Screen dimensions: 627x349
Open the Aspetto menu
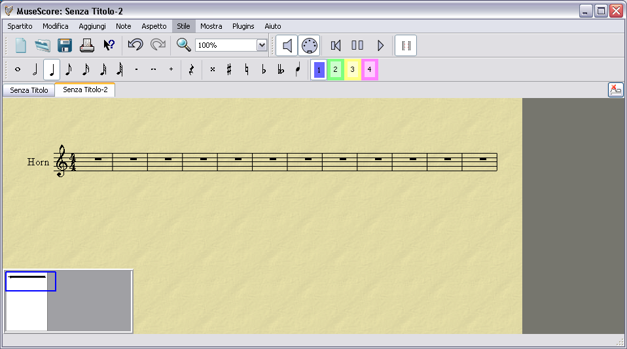point(154,26)
